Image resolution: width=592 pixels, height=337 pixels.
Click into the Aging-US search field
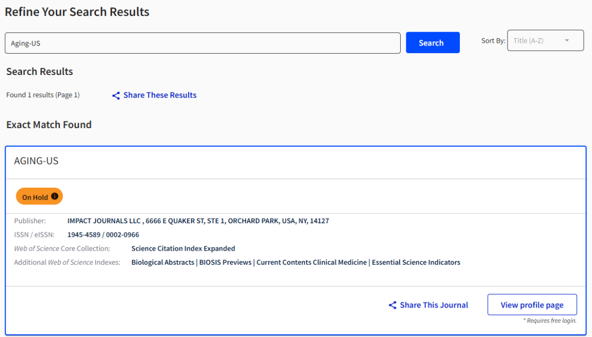pyautogui.click(x=203, y=43)
